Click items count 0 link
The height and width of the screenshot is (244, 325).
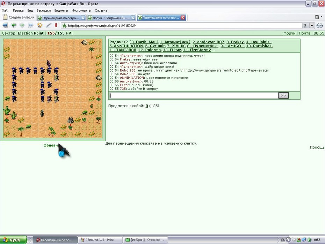coord(147,106)
